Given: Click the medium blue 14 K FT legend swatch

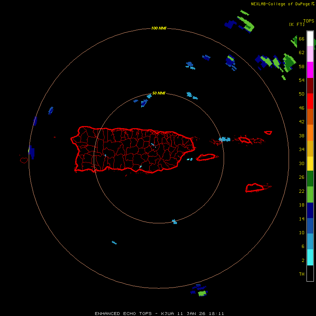Looking at the screenshot, I should (x=310, y=226).
